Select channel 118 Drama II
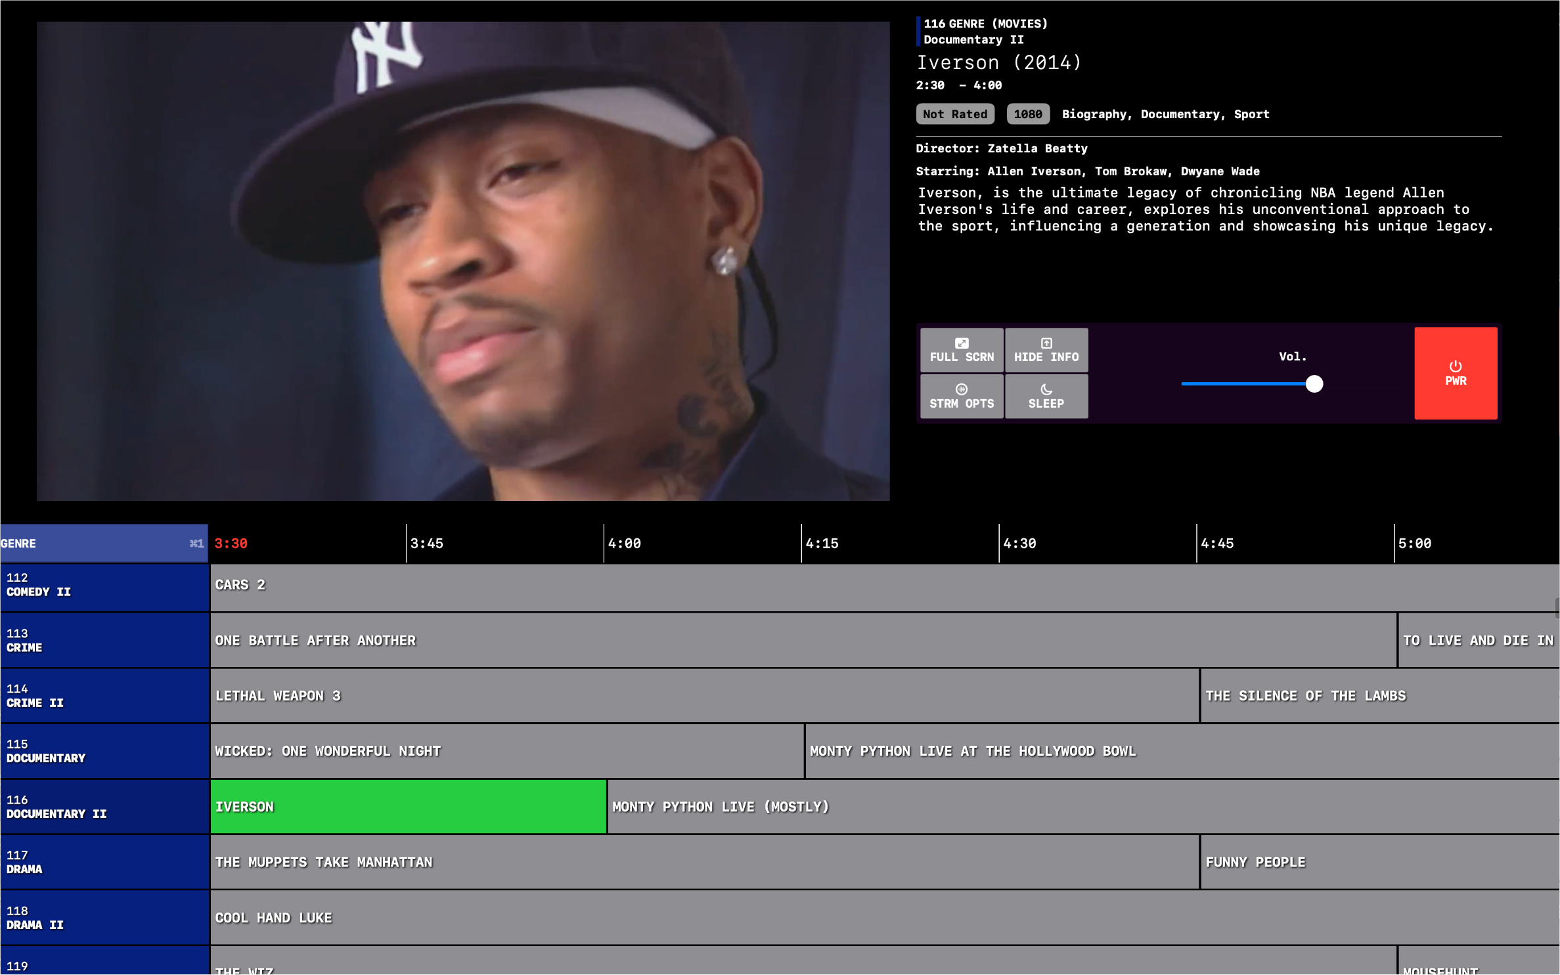Image resolution: width=1560 pixels, height=975 pixels. pos(104,918)
